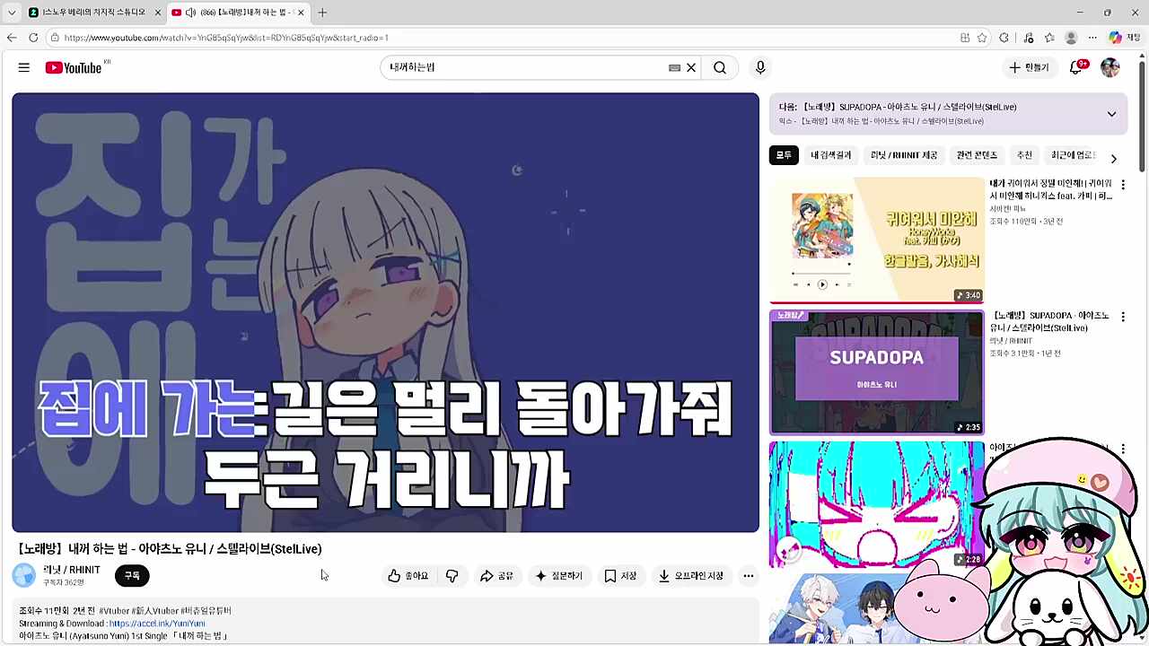This screenshot has width=1149, height=646.
Task: Open the SUPADOPA suggested video title
Action: (x=1049, y=322)
